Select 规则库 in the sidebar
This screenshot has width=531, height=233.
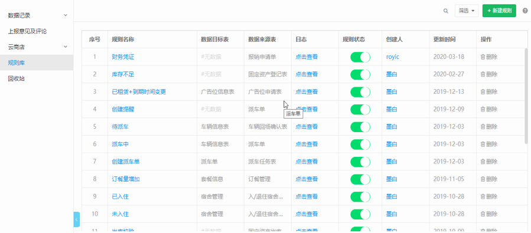pos(37,63)
